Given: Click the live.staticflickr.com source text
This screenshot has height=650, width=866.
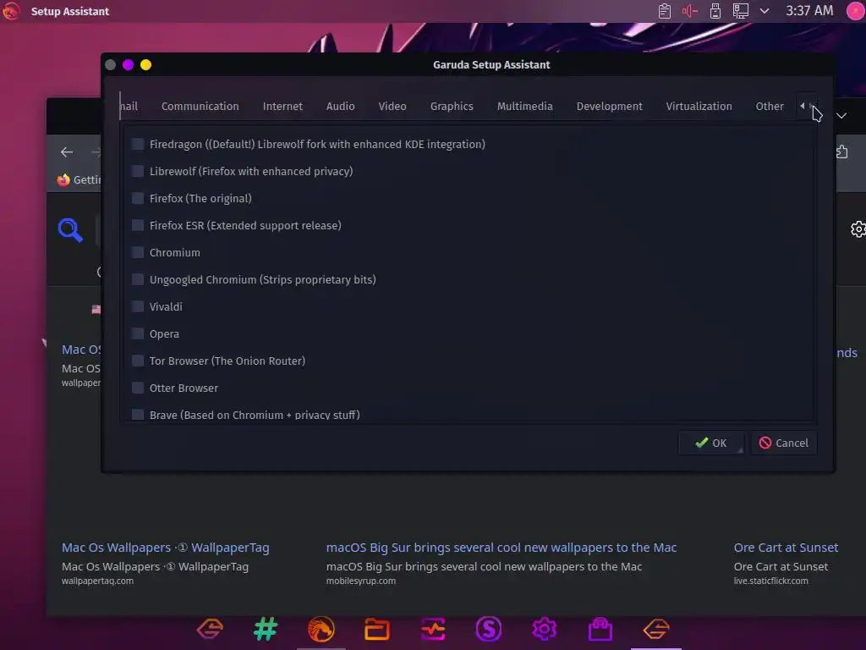Looking at the screenshot, I should (770, 581).
